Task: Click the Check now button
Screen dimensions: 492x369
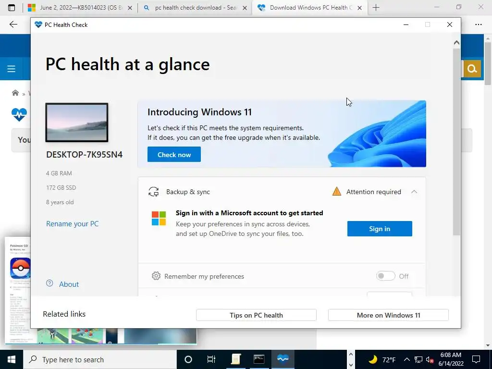Action: click(174, 154)
